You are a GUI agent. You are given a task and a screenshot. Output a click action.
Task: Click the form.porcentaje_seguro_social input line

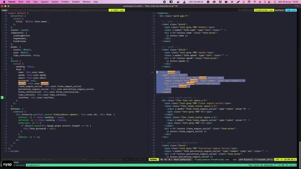[216, 151]
